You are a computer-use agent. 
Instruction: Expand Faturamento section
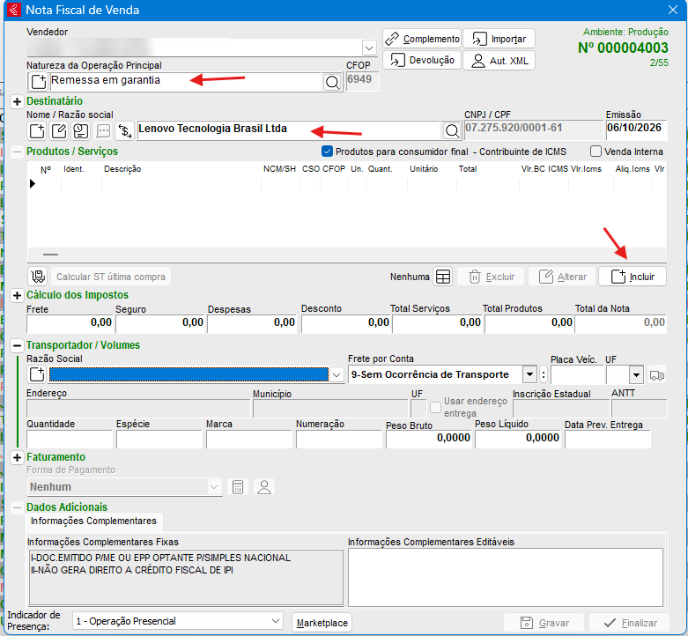17,458
